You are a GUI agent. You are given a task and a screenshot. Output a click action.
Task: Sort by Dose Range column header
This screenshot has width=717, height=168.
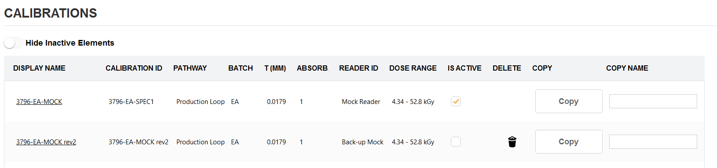[413, 68]
